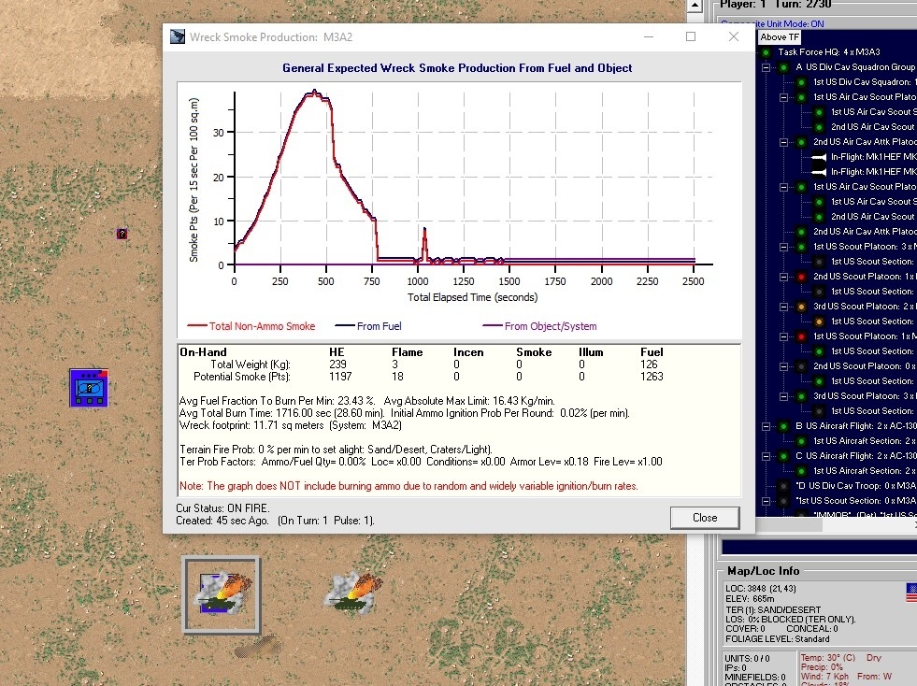Image resolution: width=917 pixels, height=686 pixels.
Task: Click the upper In-Flight Mk1 HEF missile icon
Action: (x=819, y=157)
